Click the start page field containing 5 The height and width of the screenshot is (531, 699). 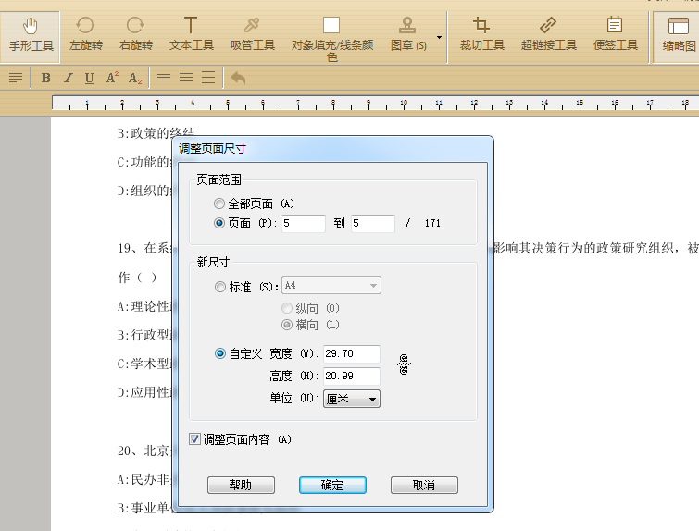(x=303, y=223)
